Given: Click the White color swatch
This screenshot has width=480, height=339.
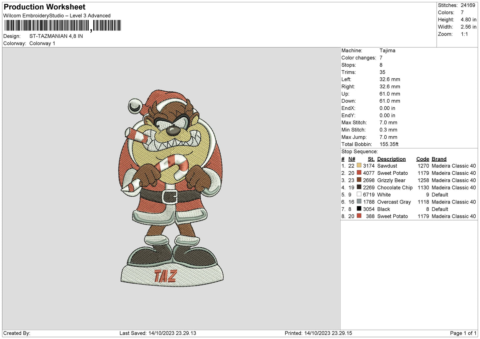Looking at the screenshot, I should pyautogui.click(x=359, y=194).
